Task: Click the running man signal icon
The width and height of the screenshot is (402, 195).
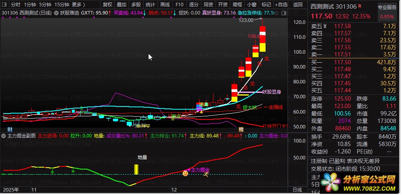Action: [x=206, y=174]
